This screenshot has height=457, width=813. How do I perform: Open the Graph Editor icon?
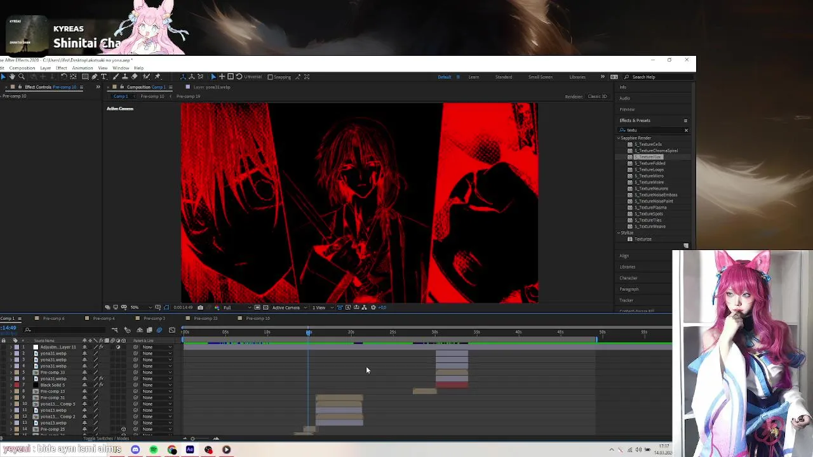click(x=172, y=330)
